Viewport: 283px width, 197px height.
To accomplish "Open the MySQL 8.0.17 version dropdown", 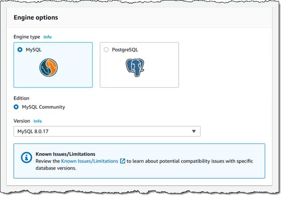I will point(107,131).
